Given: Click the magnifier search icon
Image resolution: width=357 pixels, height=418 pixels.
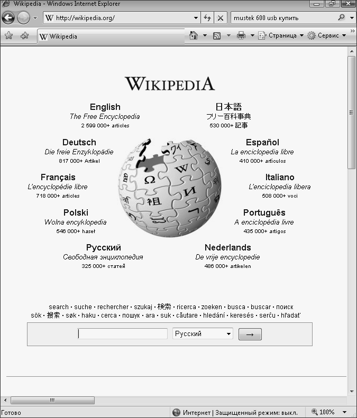Looking at the screenshot, I should tap(341, 17).
